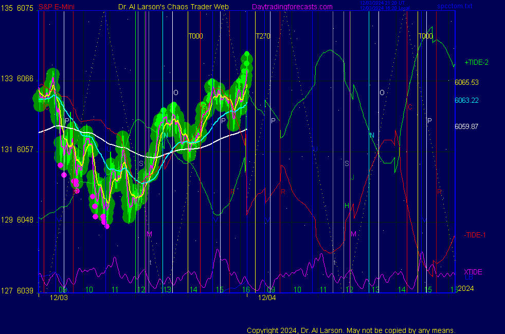505x334 pixels.
Task: Click the red -TIDE-1 legend label
Action: (475, 235)
